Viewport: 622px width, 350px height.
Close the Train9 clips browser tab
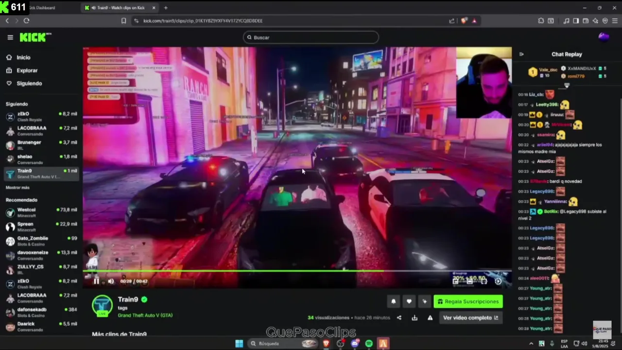(x=154, y=8)
